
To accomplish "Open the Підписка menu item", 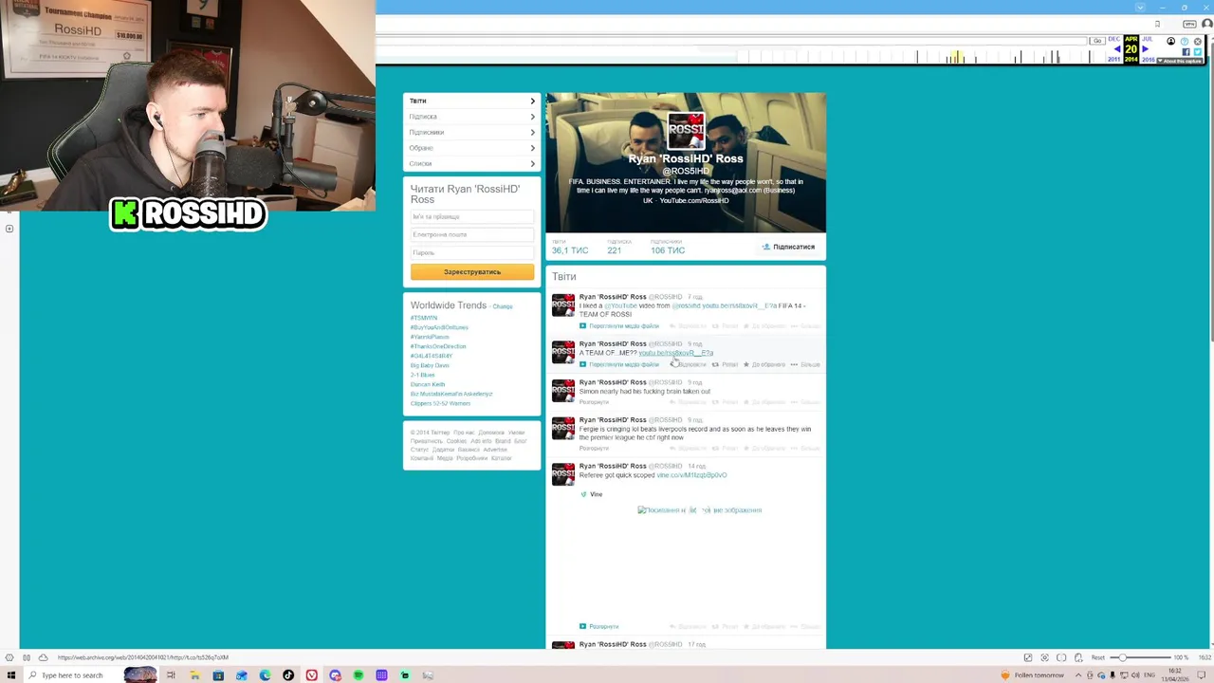I will (x=471, y=117).
